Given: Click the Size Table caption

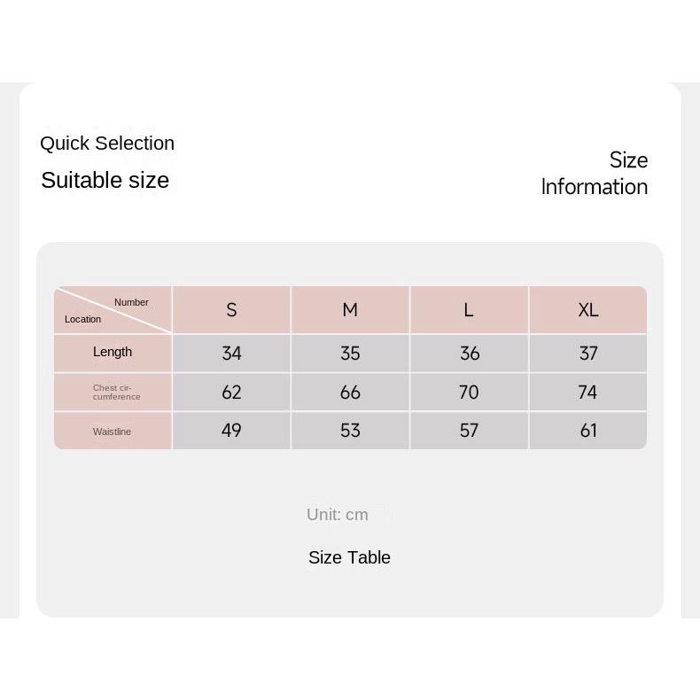Looking at the screenshot, I should click(349, 557).
